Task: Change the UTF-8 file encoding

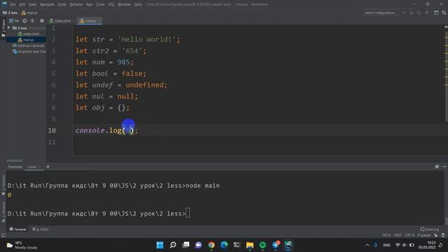Action: (x=409, y=235)
